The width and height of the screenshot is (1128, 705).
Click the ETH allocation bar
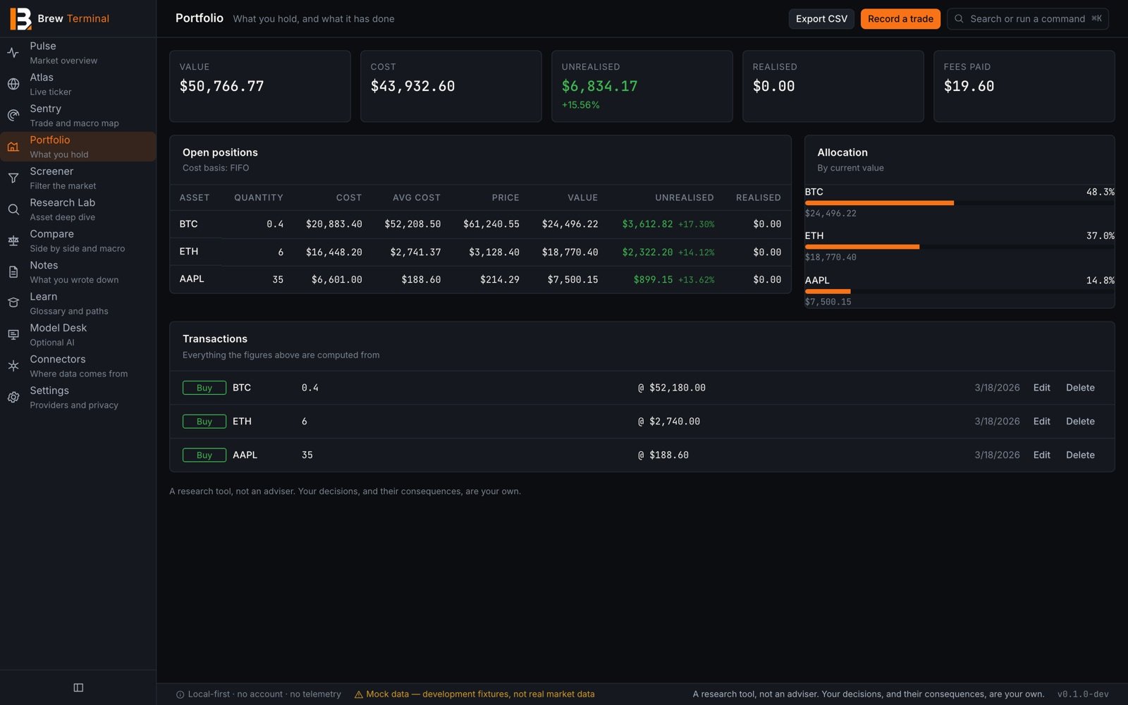pyautogui.click(x=960, y=247)
